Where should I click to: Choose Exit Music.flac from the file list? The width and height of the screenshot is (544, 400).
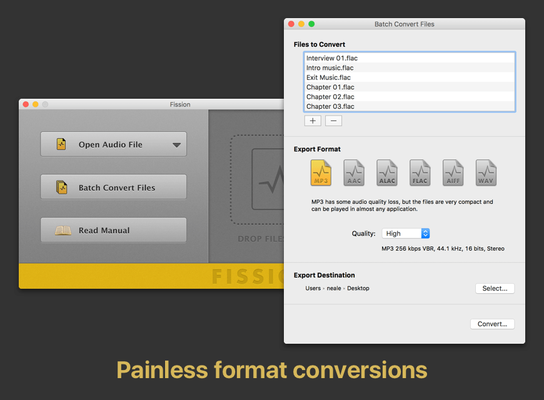328,77
